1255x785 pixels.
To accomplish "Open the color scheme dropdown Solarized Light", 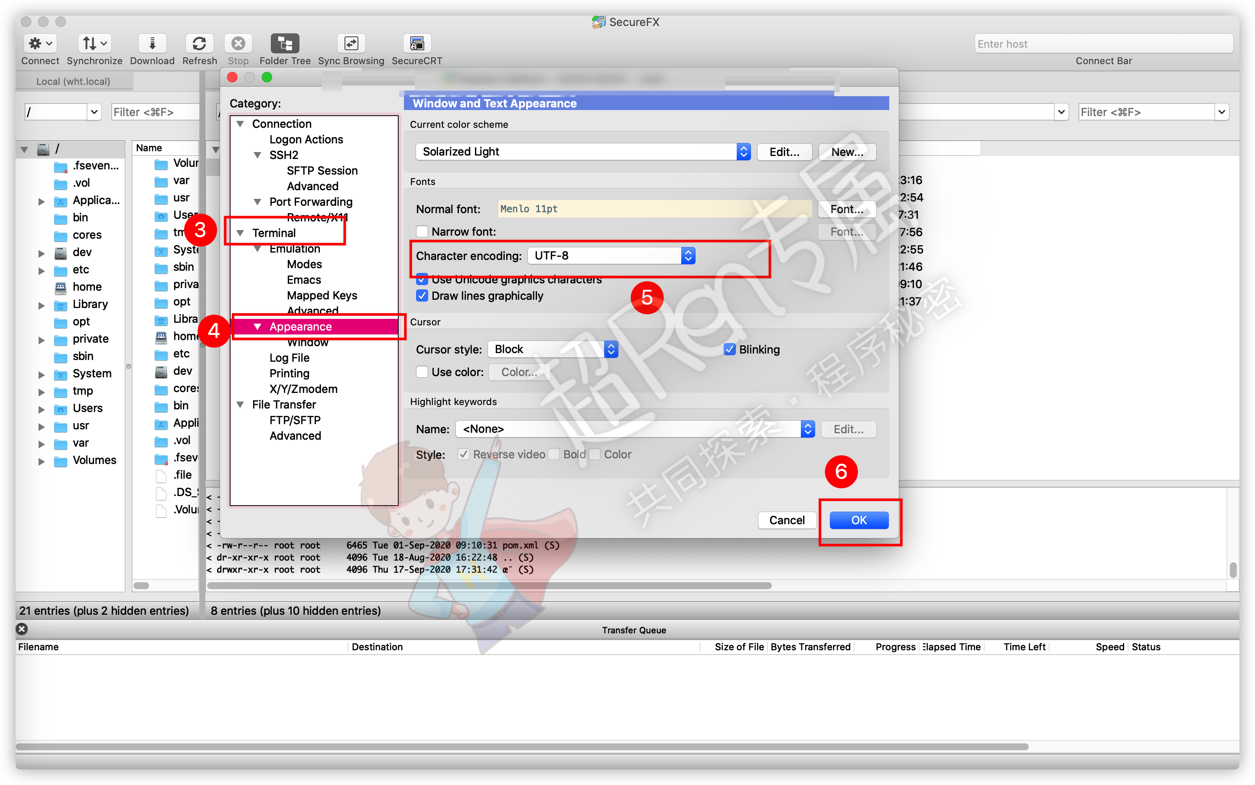I will (583, 152).
